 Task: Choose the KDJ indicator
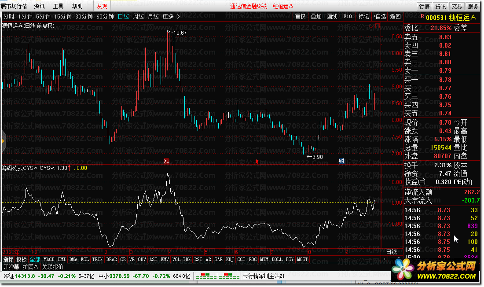[x=230, y=259]
